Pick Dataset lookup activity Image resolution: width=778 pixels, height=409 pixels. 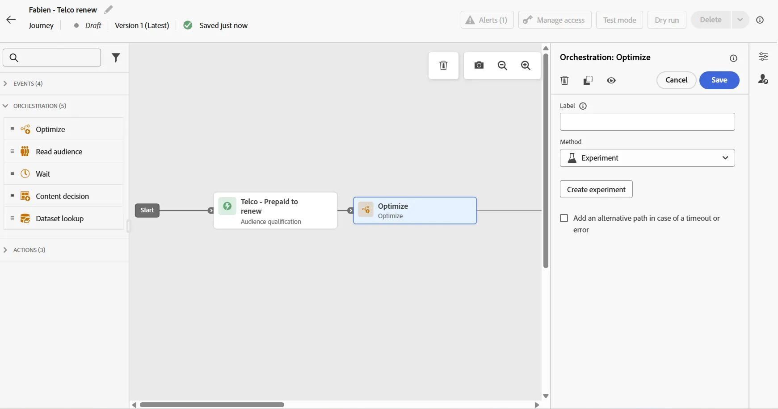click(63, 218)
